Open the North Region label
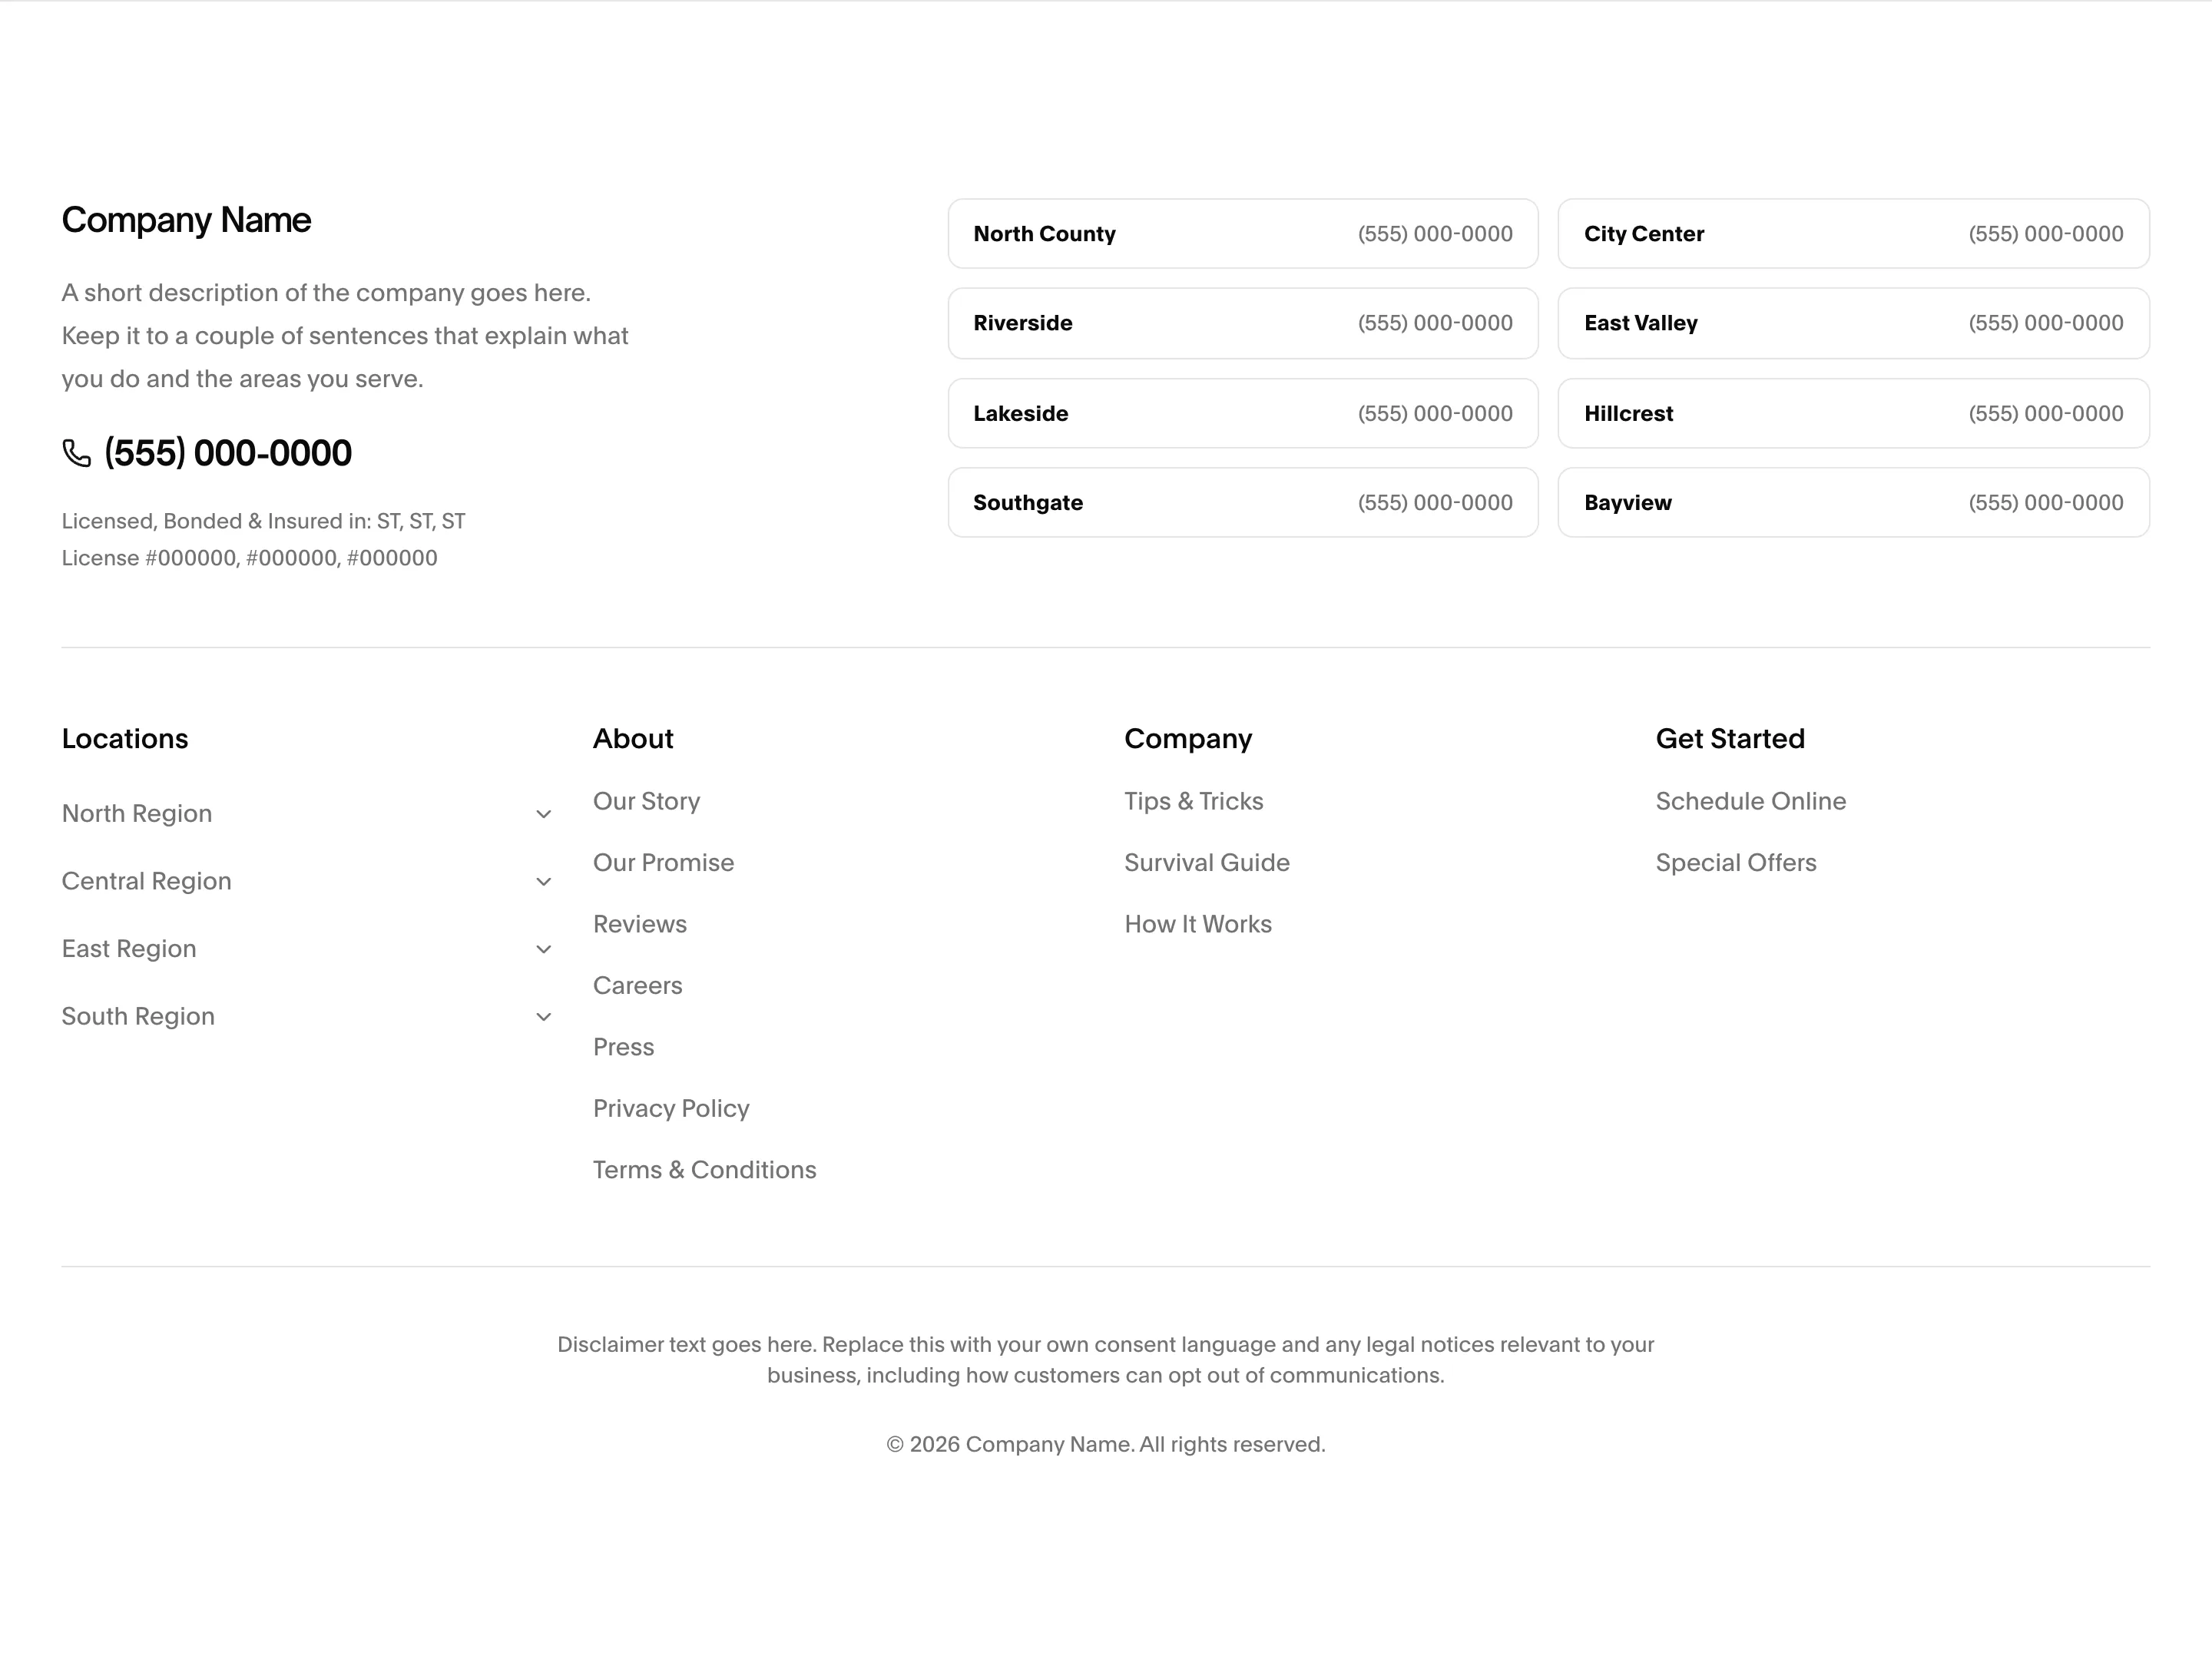 (x=137, y=814)
